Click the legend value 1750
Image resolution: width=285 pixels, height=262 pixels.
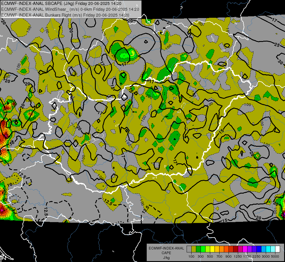coord(247,256)
